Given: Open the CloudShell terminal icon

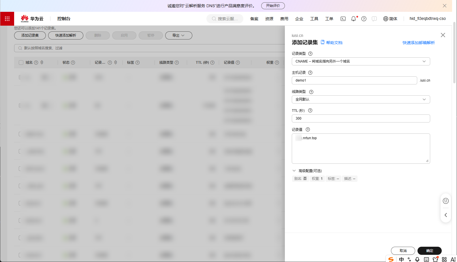Looking at the screenshot, I should (343, 19).
